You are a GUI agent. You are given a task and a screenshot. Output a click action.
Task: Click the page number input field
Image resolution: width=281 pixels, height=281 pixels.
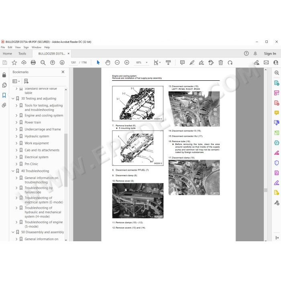(73, 63)
